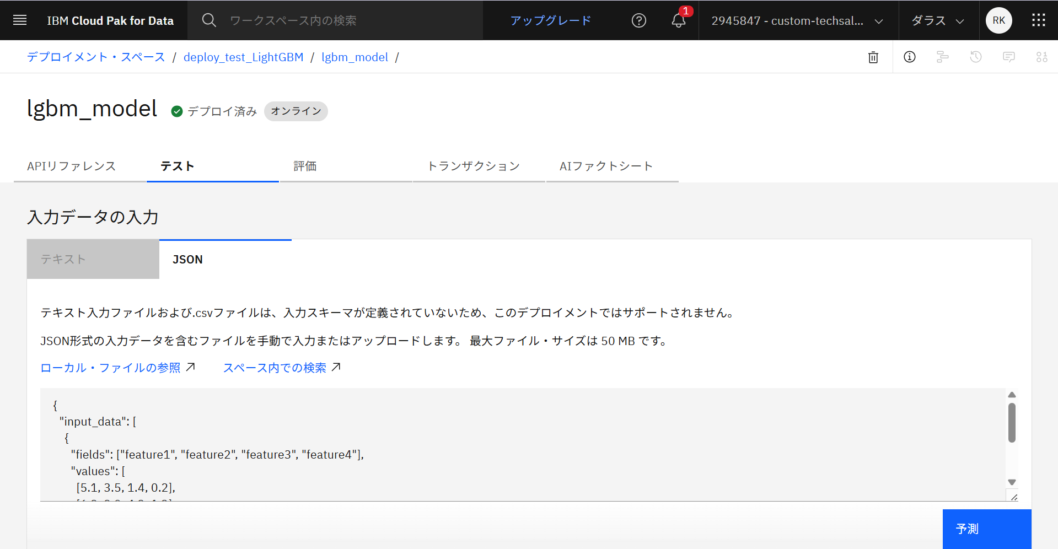The width and height of the screenshot is (1058, 549).
Task: Click the textarea resize handle corner
Action: pos(1013,497)
